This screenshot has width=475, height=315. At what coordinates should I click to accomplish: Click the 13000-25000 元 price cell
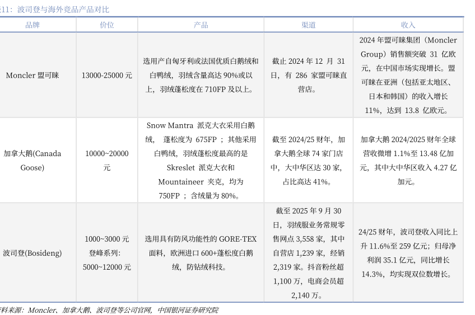click(x=106, y=75)
